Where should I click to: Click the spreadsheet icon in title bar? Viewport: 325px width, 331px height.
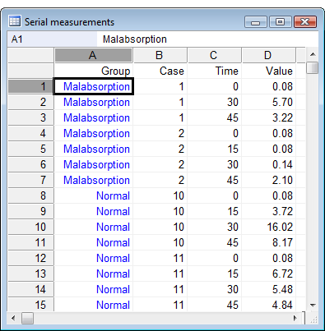pyautogui.click(x=15, y=21)
